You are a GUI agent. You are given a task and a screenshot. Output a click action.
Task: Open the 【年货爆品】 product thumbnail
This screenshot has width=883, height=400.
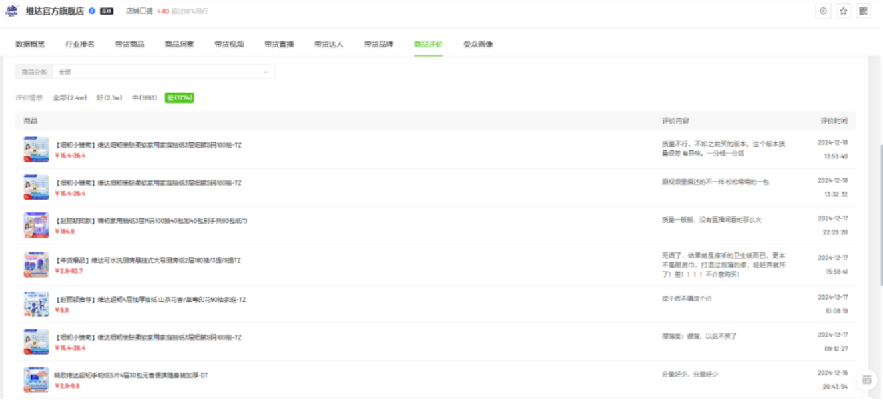pyautogui.click(x=37, y=264)
